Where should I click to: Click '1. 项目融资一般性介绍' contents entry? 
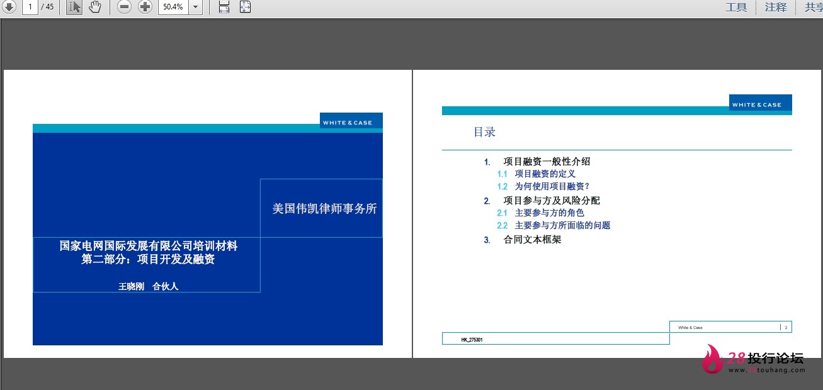point(537,162)
